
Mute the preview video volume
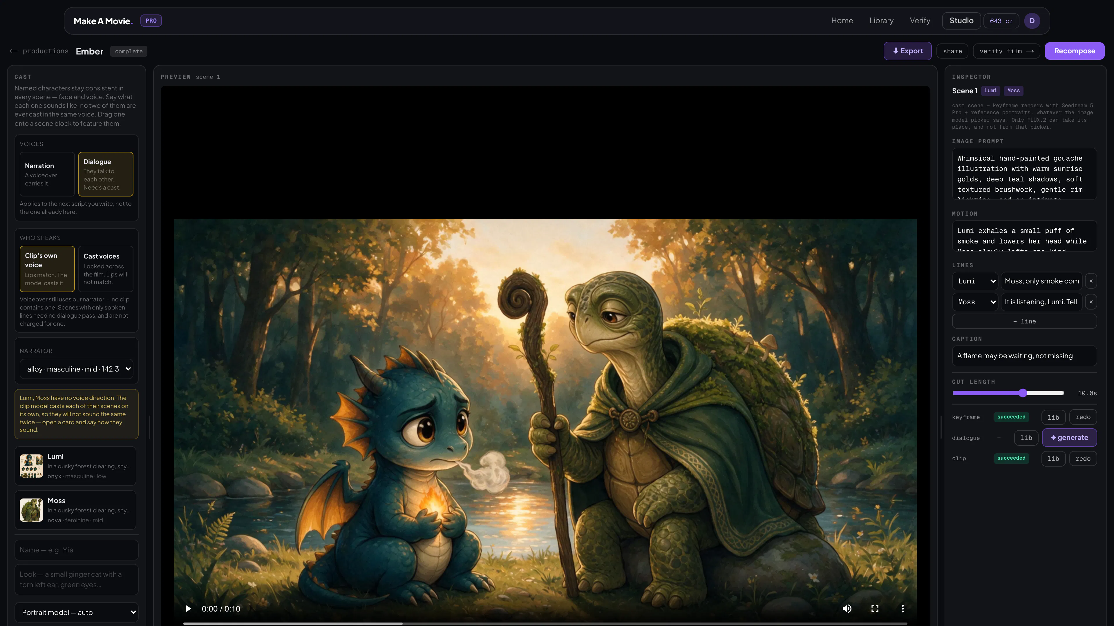pyautogui.click(x=847, y=608)
